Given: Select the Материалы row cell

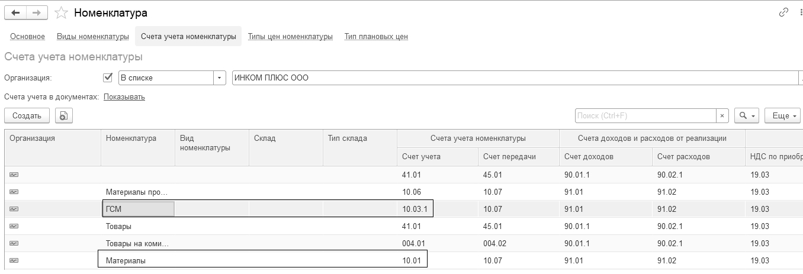Looking at the screenshot, I should coord(126,260).
